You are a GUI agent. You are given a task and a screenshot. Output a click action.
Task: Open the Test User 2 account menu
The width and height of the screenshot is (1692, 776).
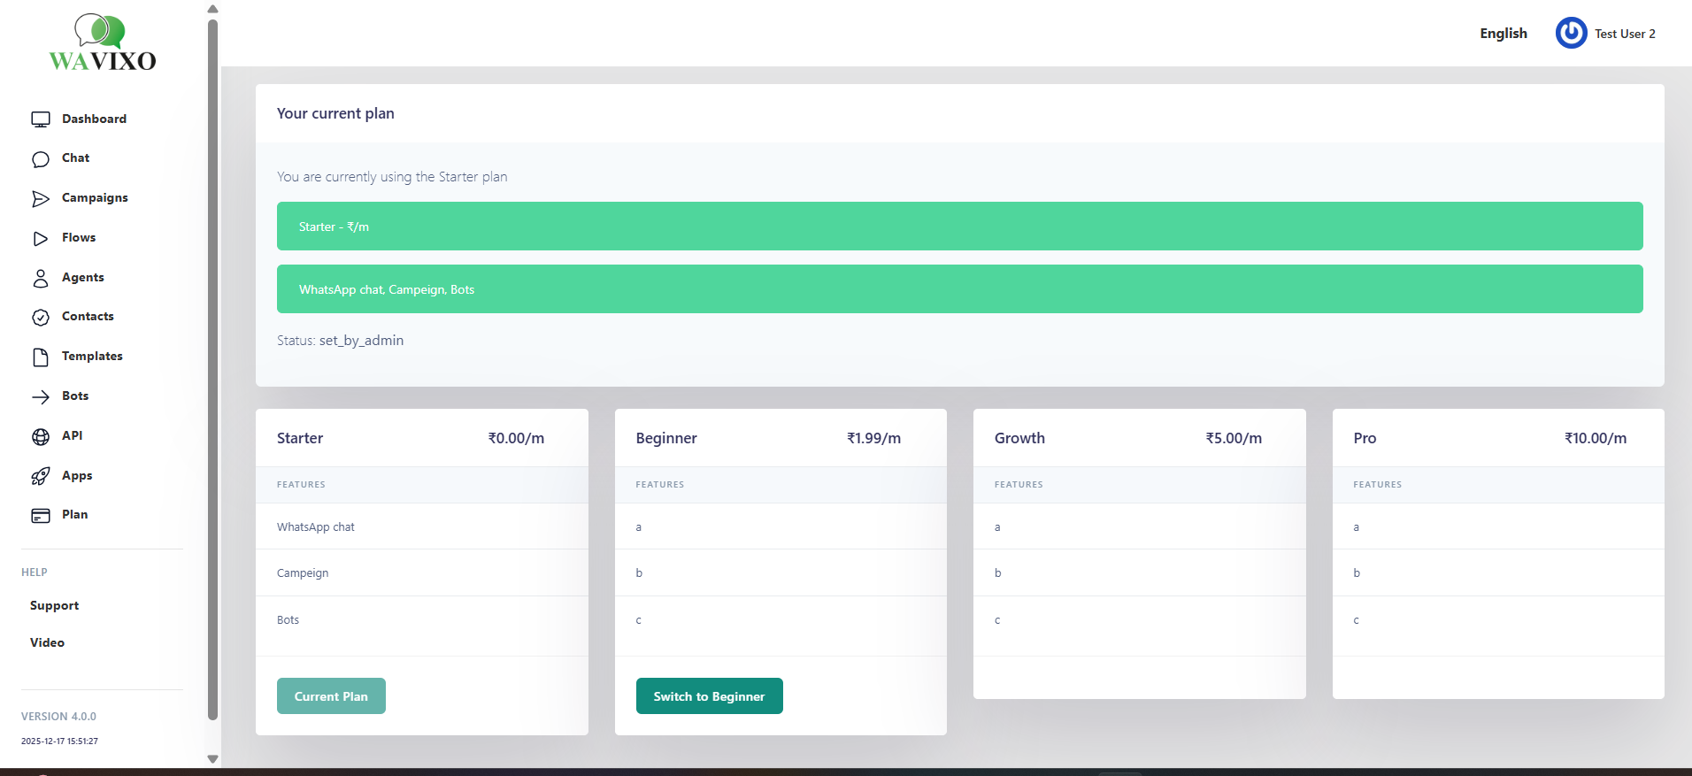[x=1624, y=34]
